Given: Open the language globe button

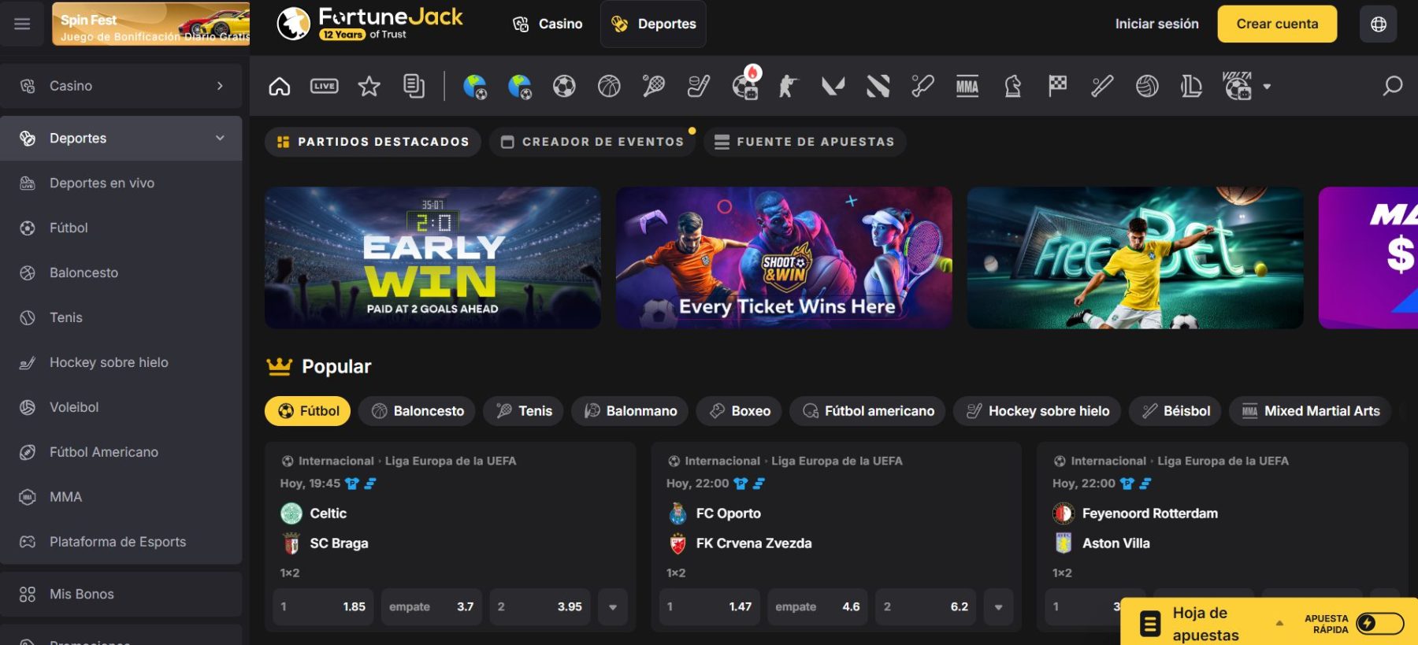Looking at the screenshot, I should 1378,24.
